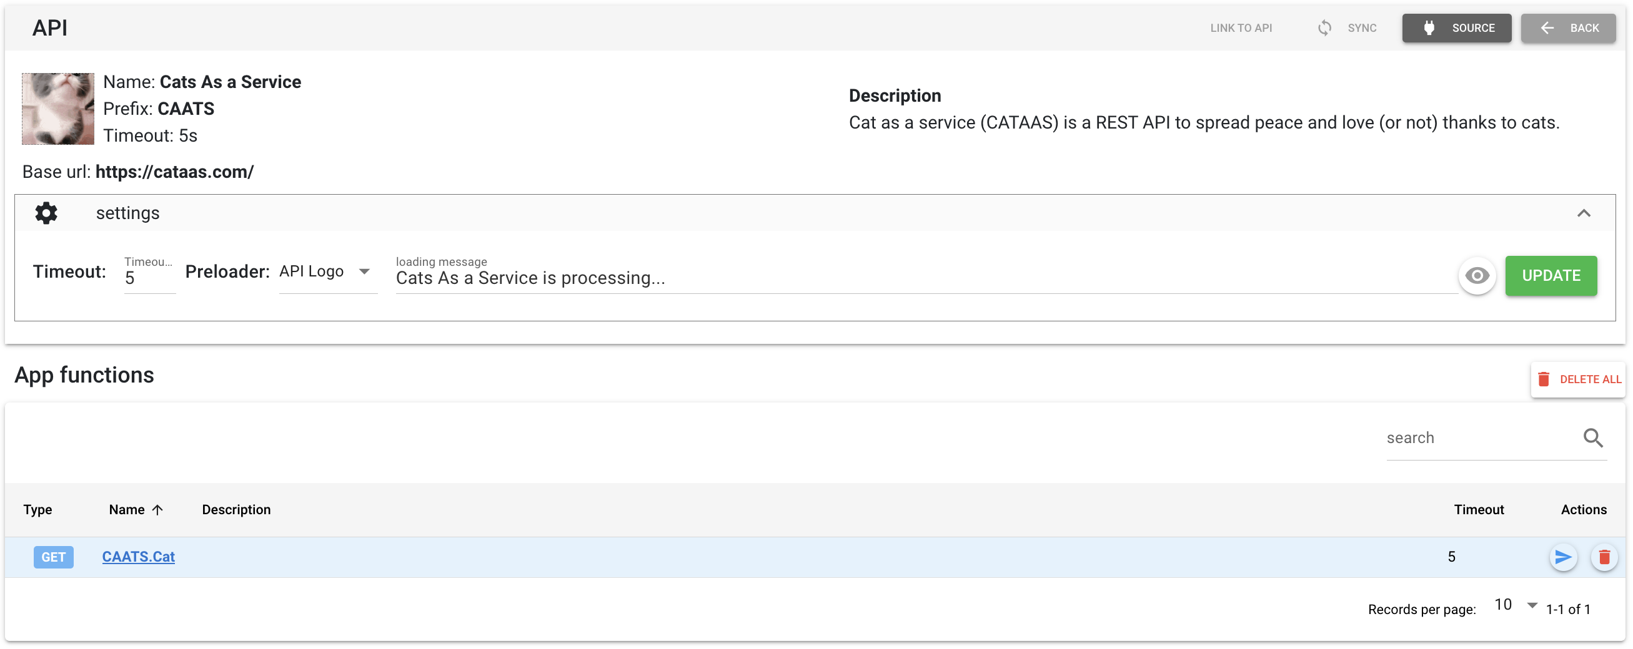Click the green UPDATE button

(x=1551, y=276)
